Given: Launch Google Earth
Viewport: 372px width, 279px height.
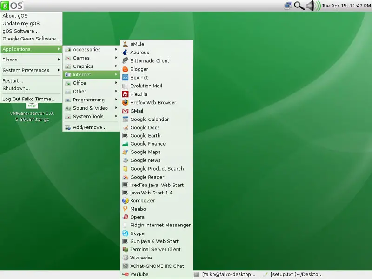Looking at the screenshot, I should (156, 136).
